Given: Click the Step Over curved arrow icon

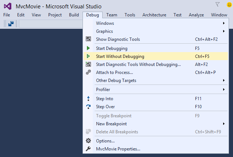Looking at the screenshot, I should coord(88,107).
